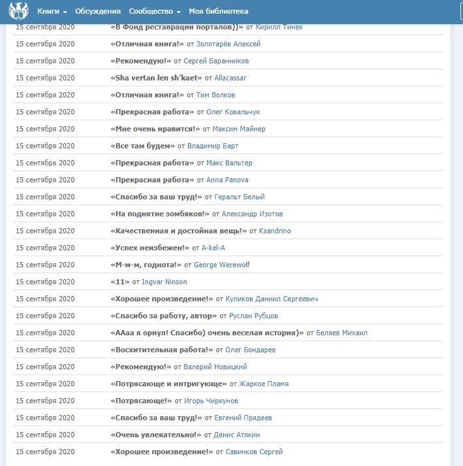
Task: Select the Тим Волков author link
Action: (216, 95)
